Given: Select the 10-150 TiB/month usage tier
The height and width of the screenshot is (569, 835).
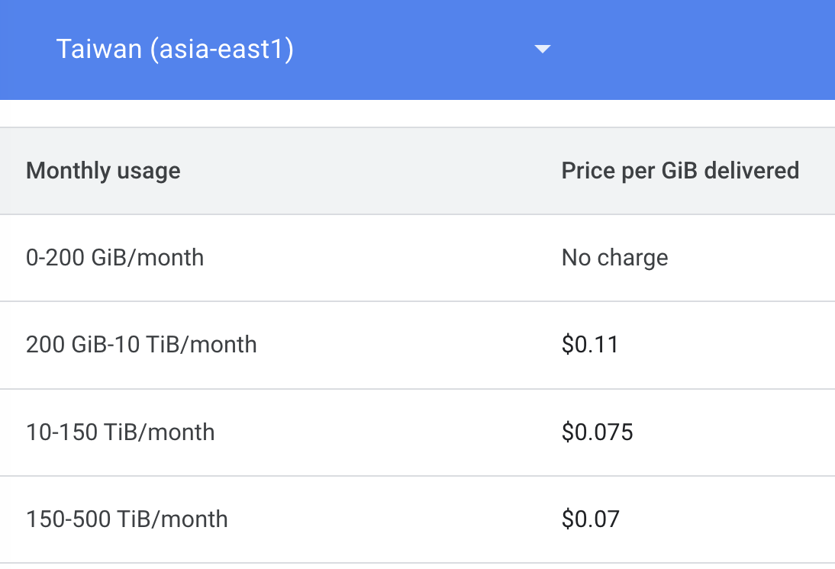Looking at the screenshot, I should (120, 432).
